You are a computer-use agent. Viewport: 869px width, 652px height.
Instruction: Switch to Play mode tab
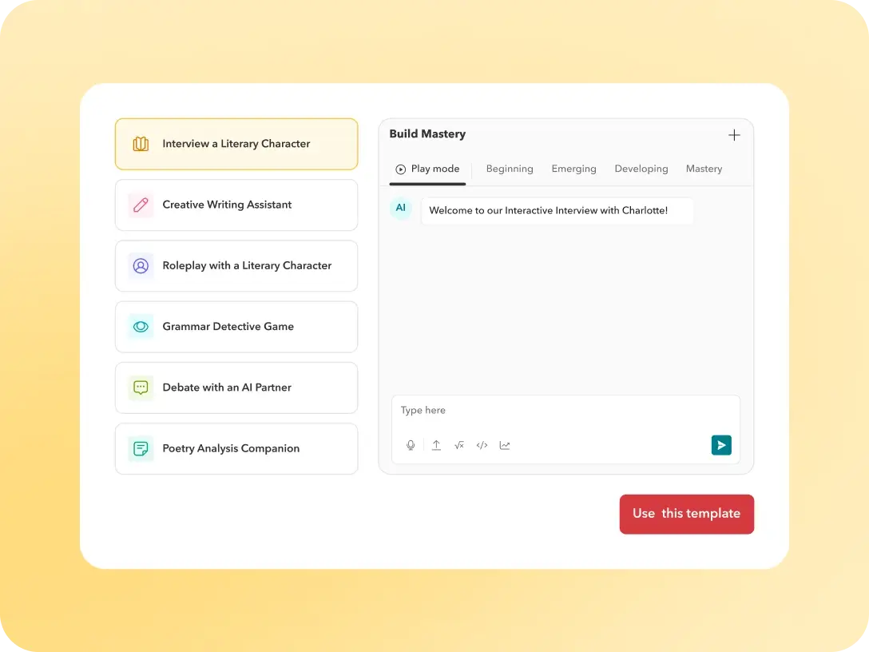pyautogui.click(x=428, y=169)
